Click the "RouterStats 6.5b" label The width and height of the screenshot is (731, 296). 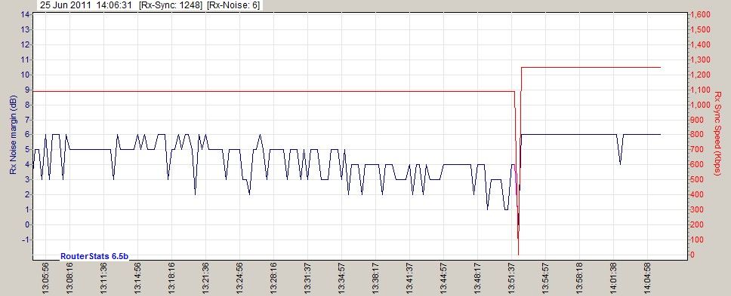pos(94,256)
